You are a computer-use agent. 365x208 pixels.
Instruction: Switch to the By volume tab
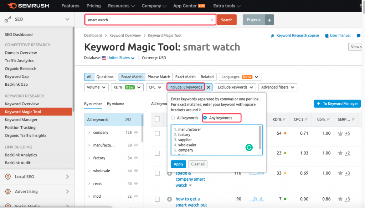(x=115, y=104)
